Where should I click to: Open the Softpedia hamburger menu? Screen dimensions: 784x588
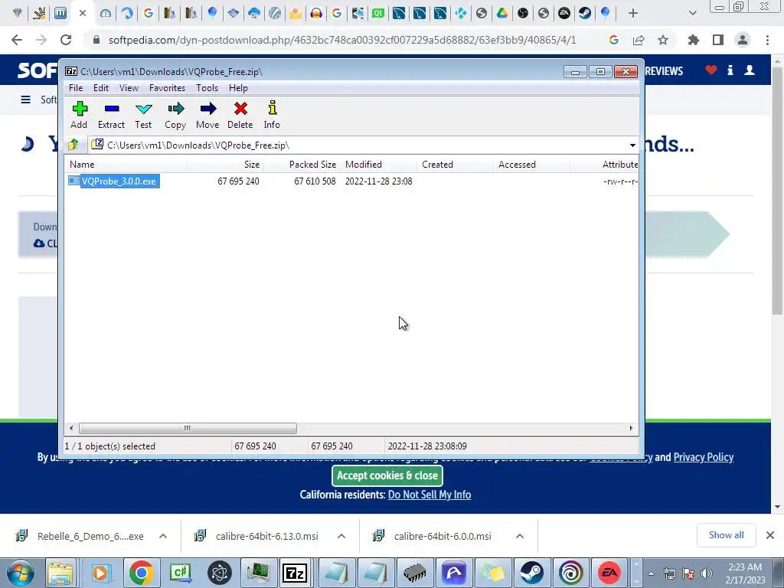pyautogui.click(x=25, y=100)
